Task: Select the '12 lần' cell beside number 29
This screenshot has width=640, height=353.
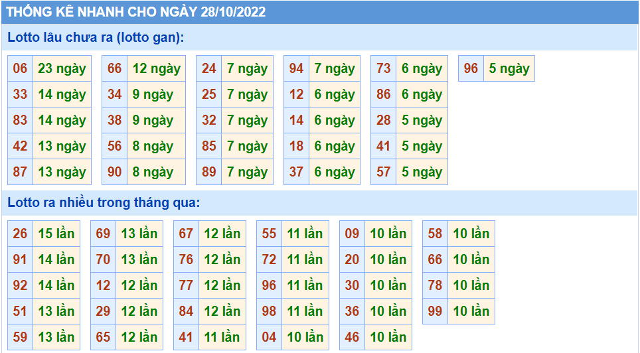Action: click(139, 311)
